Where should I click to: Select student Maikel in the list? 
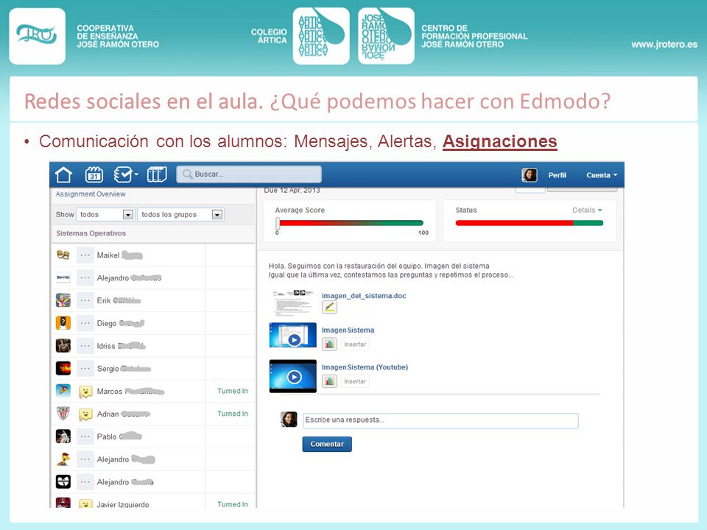128,255
